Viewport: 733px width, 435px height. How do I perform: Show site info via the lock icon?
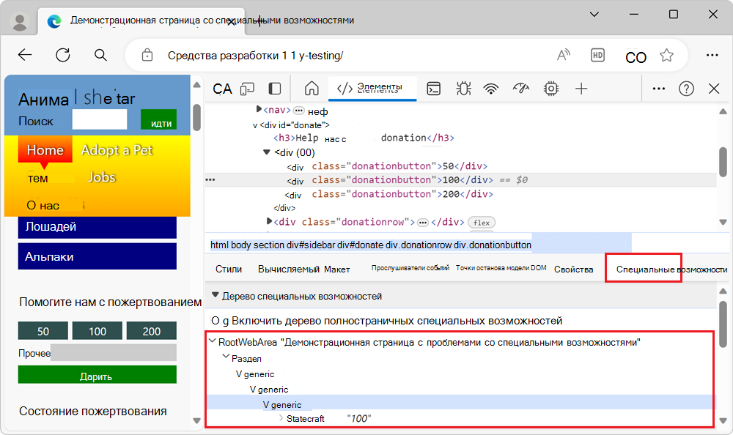pyautogui.click(x=147, y=55)
